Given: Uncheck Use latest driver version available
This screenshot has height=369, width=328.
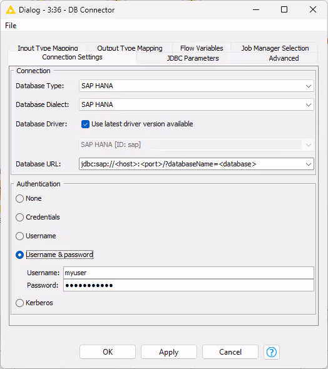Looking at the screenshot, I should tap(85, 124).
